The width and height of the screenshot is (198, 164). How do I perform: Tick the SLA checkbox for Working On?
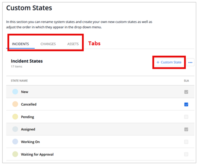pyautogui.click(x=186, y=142)
